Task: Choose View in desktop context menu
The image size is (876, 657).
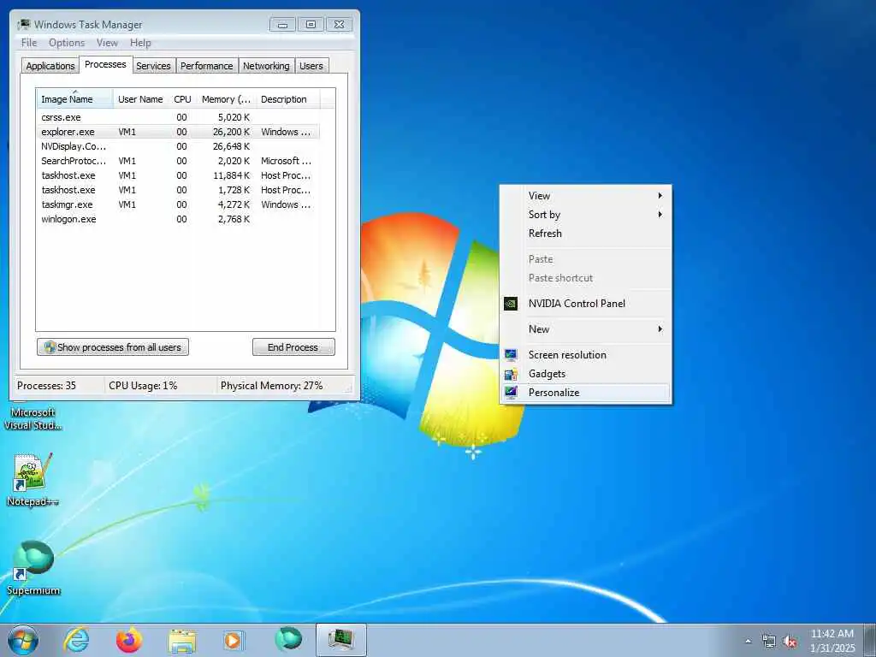Action: click(585, 196)
